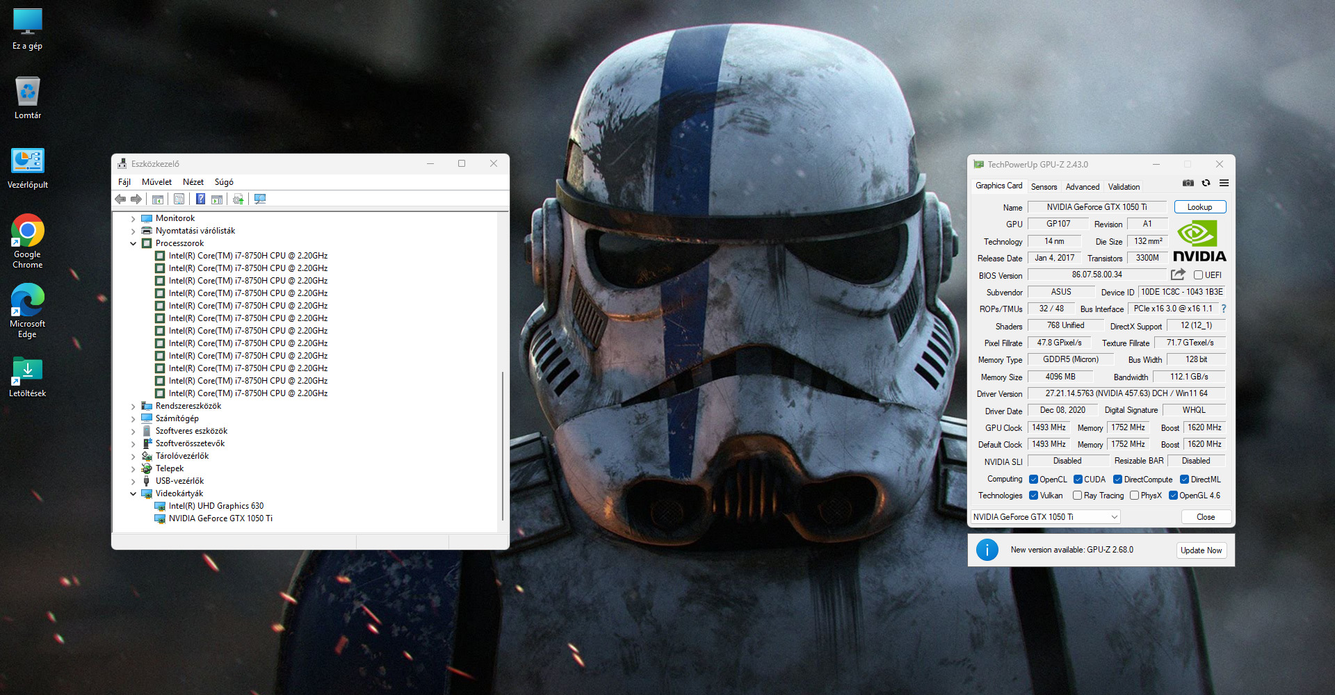Select the Microsoft Edge desktop shortcut

[28, 311]
